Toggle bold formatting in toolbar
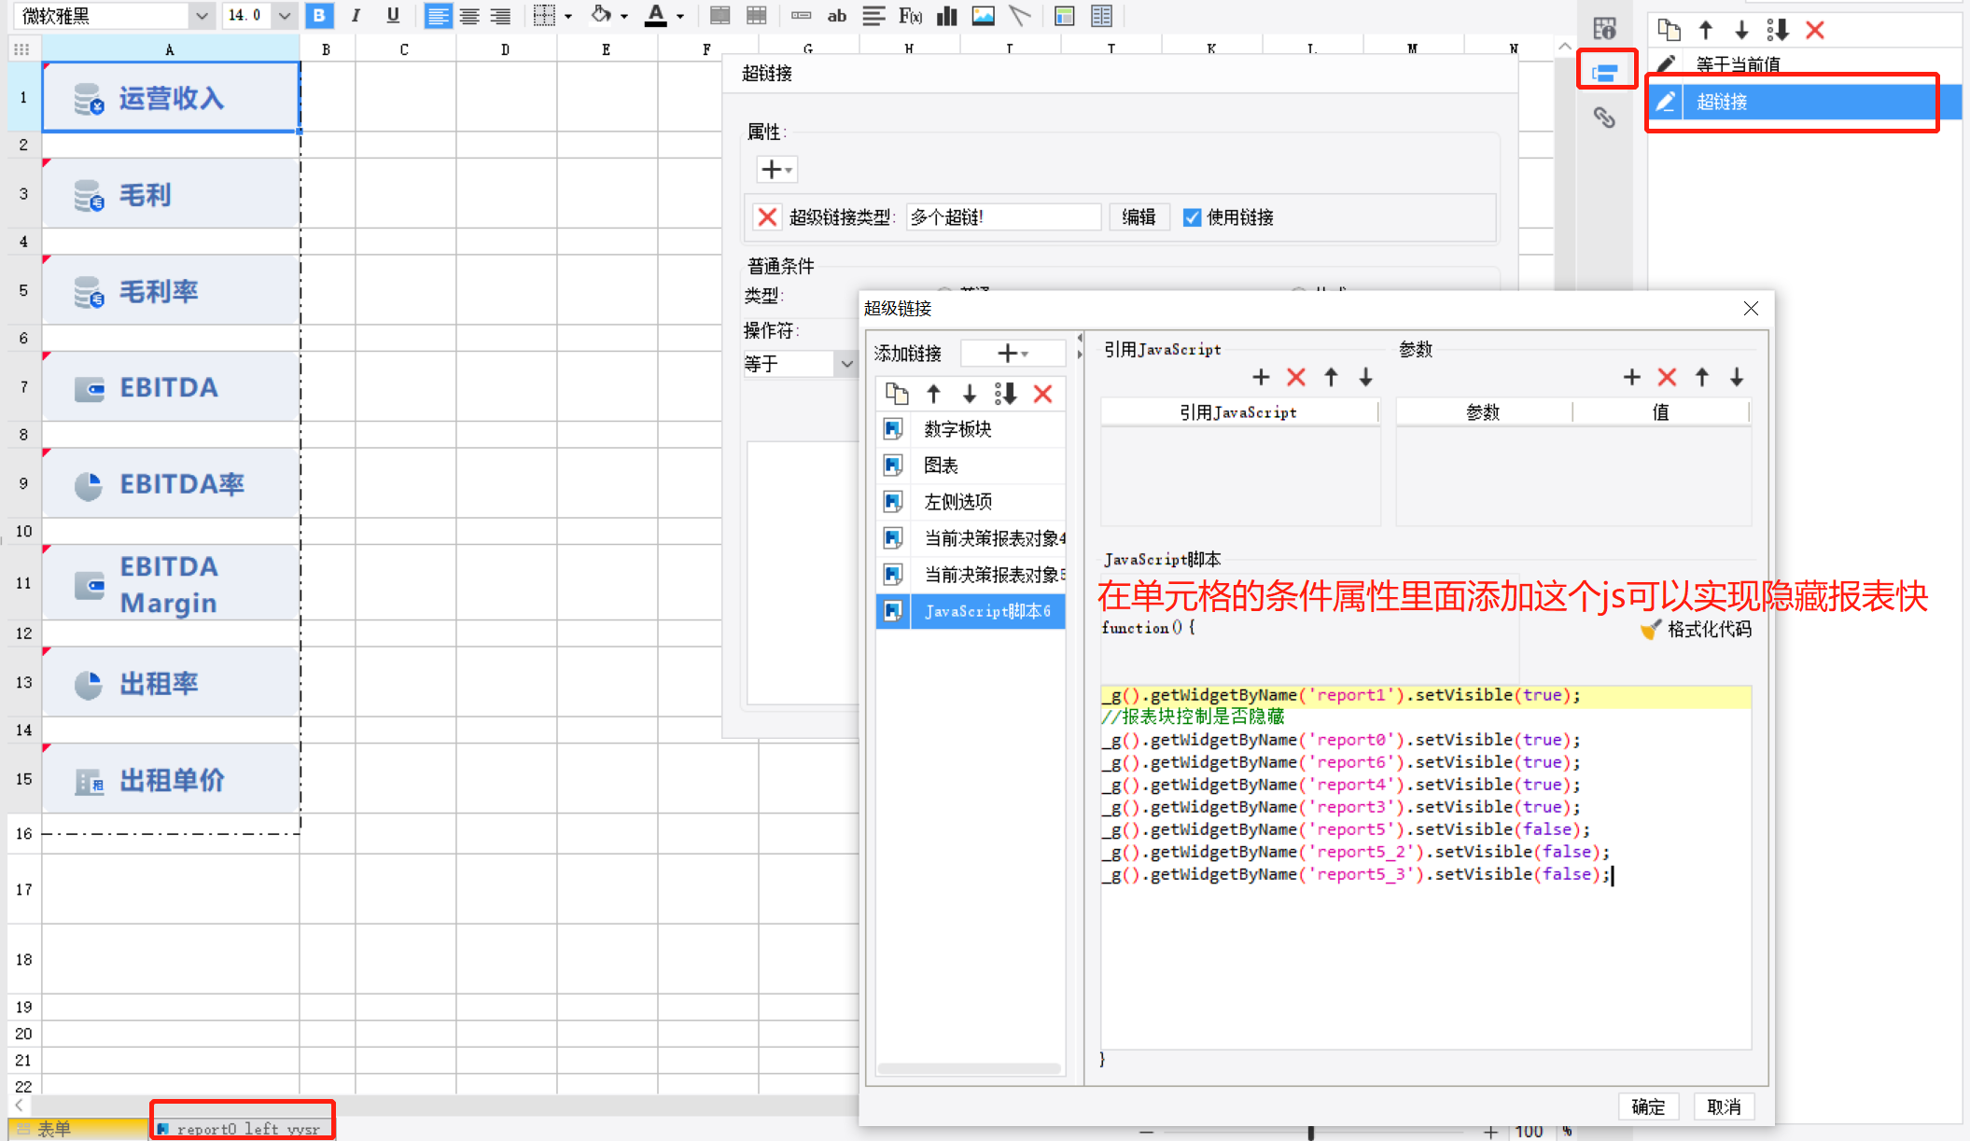This screenshot has width=1970, height=1141. 319,15
